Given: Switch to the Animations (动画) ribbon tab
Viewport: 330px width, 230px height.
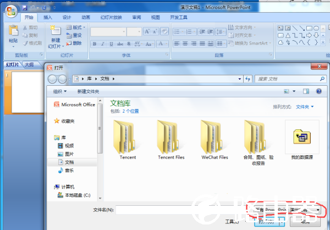Looking at the screenshot, I should pos(86,17).
